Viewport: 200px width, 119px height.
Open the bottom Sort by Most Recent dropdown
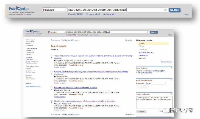pos(70,115)
